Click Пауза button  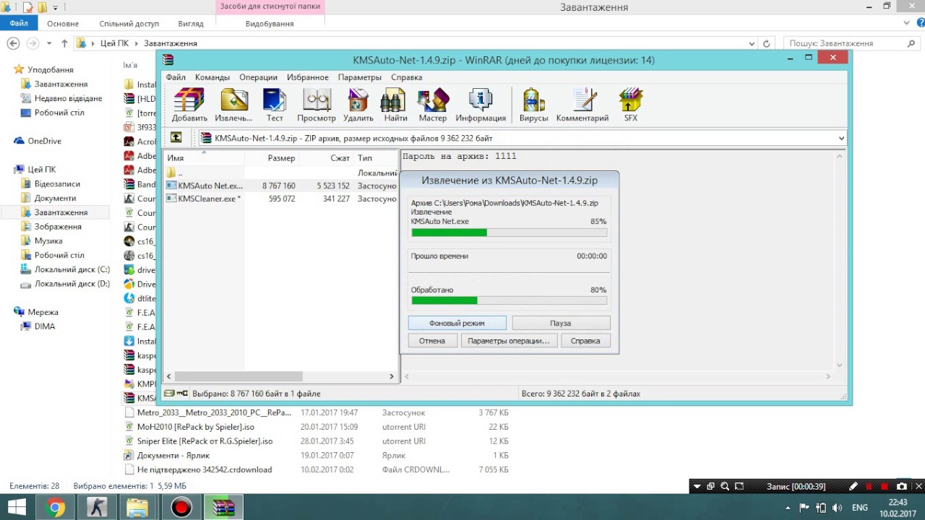tap(561, 323)
